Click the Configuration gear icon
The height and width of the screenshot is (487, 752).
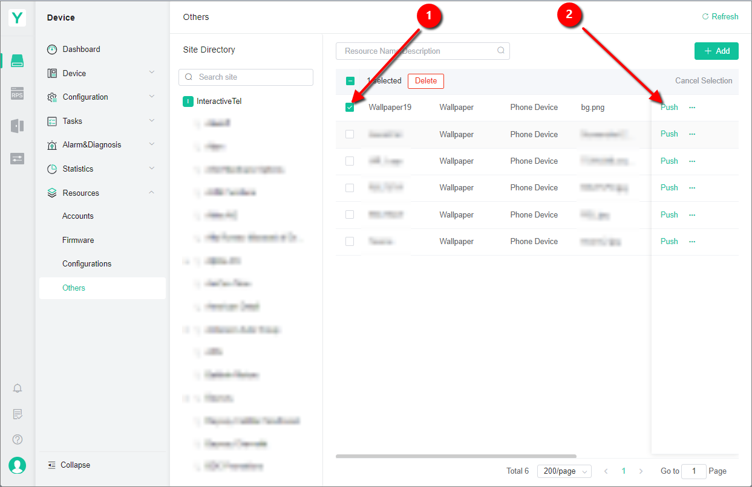pyautogui.click(x=52, y=97)
